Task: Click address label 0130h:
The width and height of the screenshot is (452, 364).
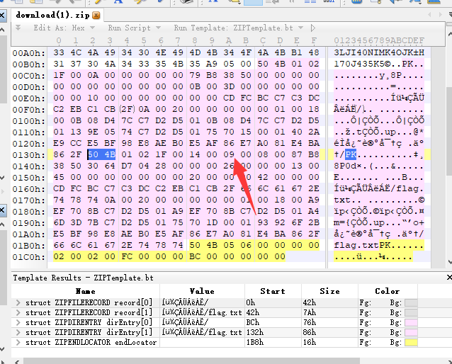Action: click(x=29, y=155)
